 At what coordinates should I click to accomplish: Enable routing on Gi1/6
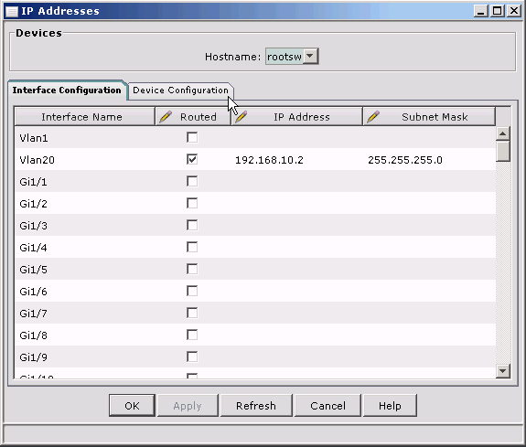[192, 291]
